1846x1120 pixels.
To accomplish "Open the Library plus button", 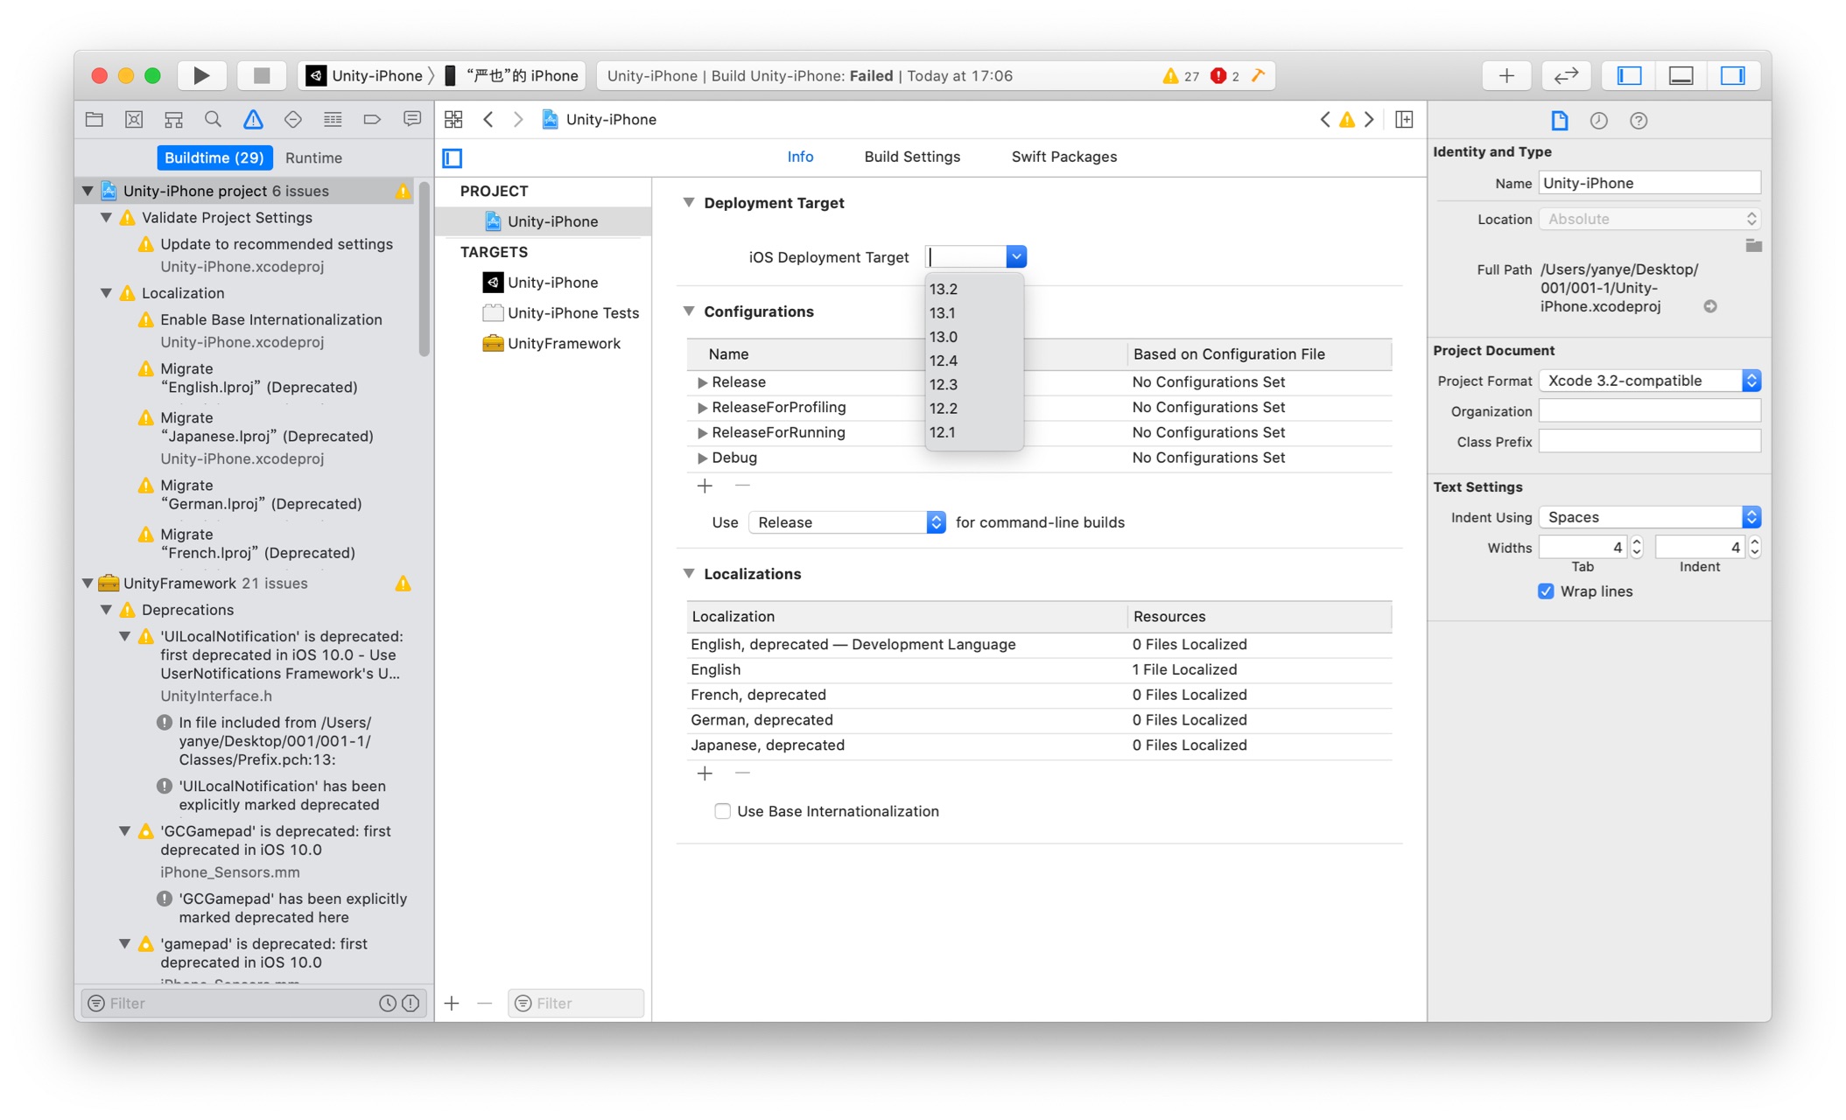I will (1506, 76).
